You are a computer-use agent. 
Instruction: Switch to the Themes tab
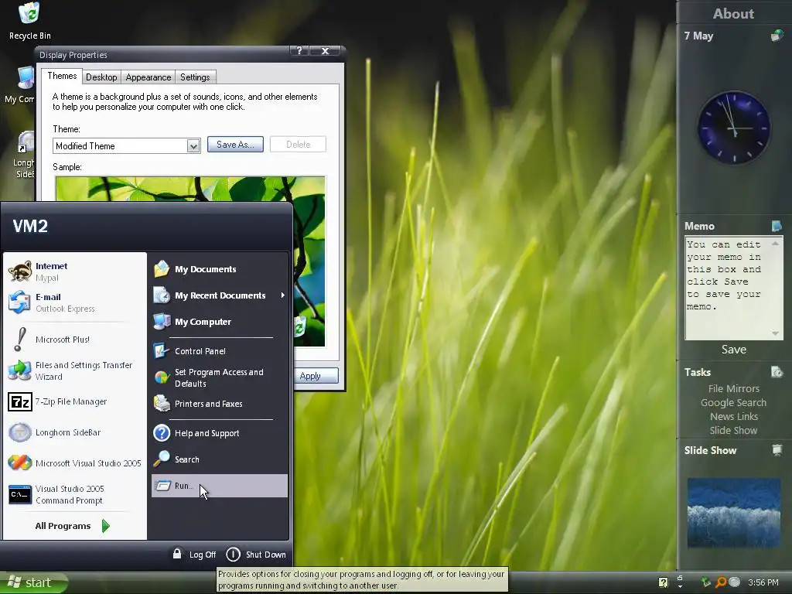pos(62,76)
